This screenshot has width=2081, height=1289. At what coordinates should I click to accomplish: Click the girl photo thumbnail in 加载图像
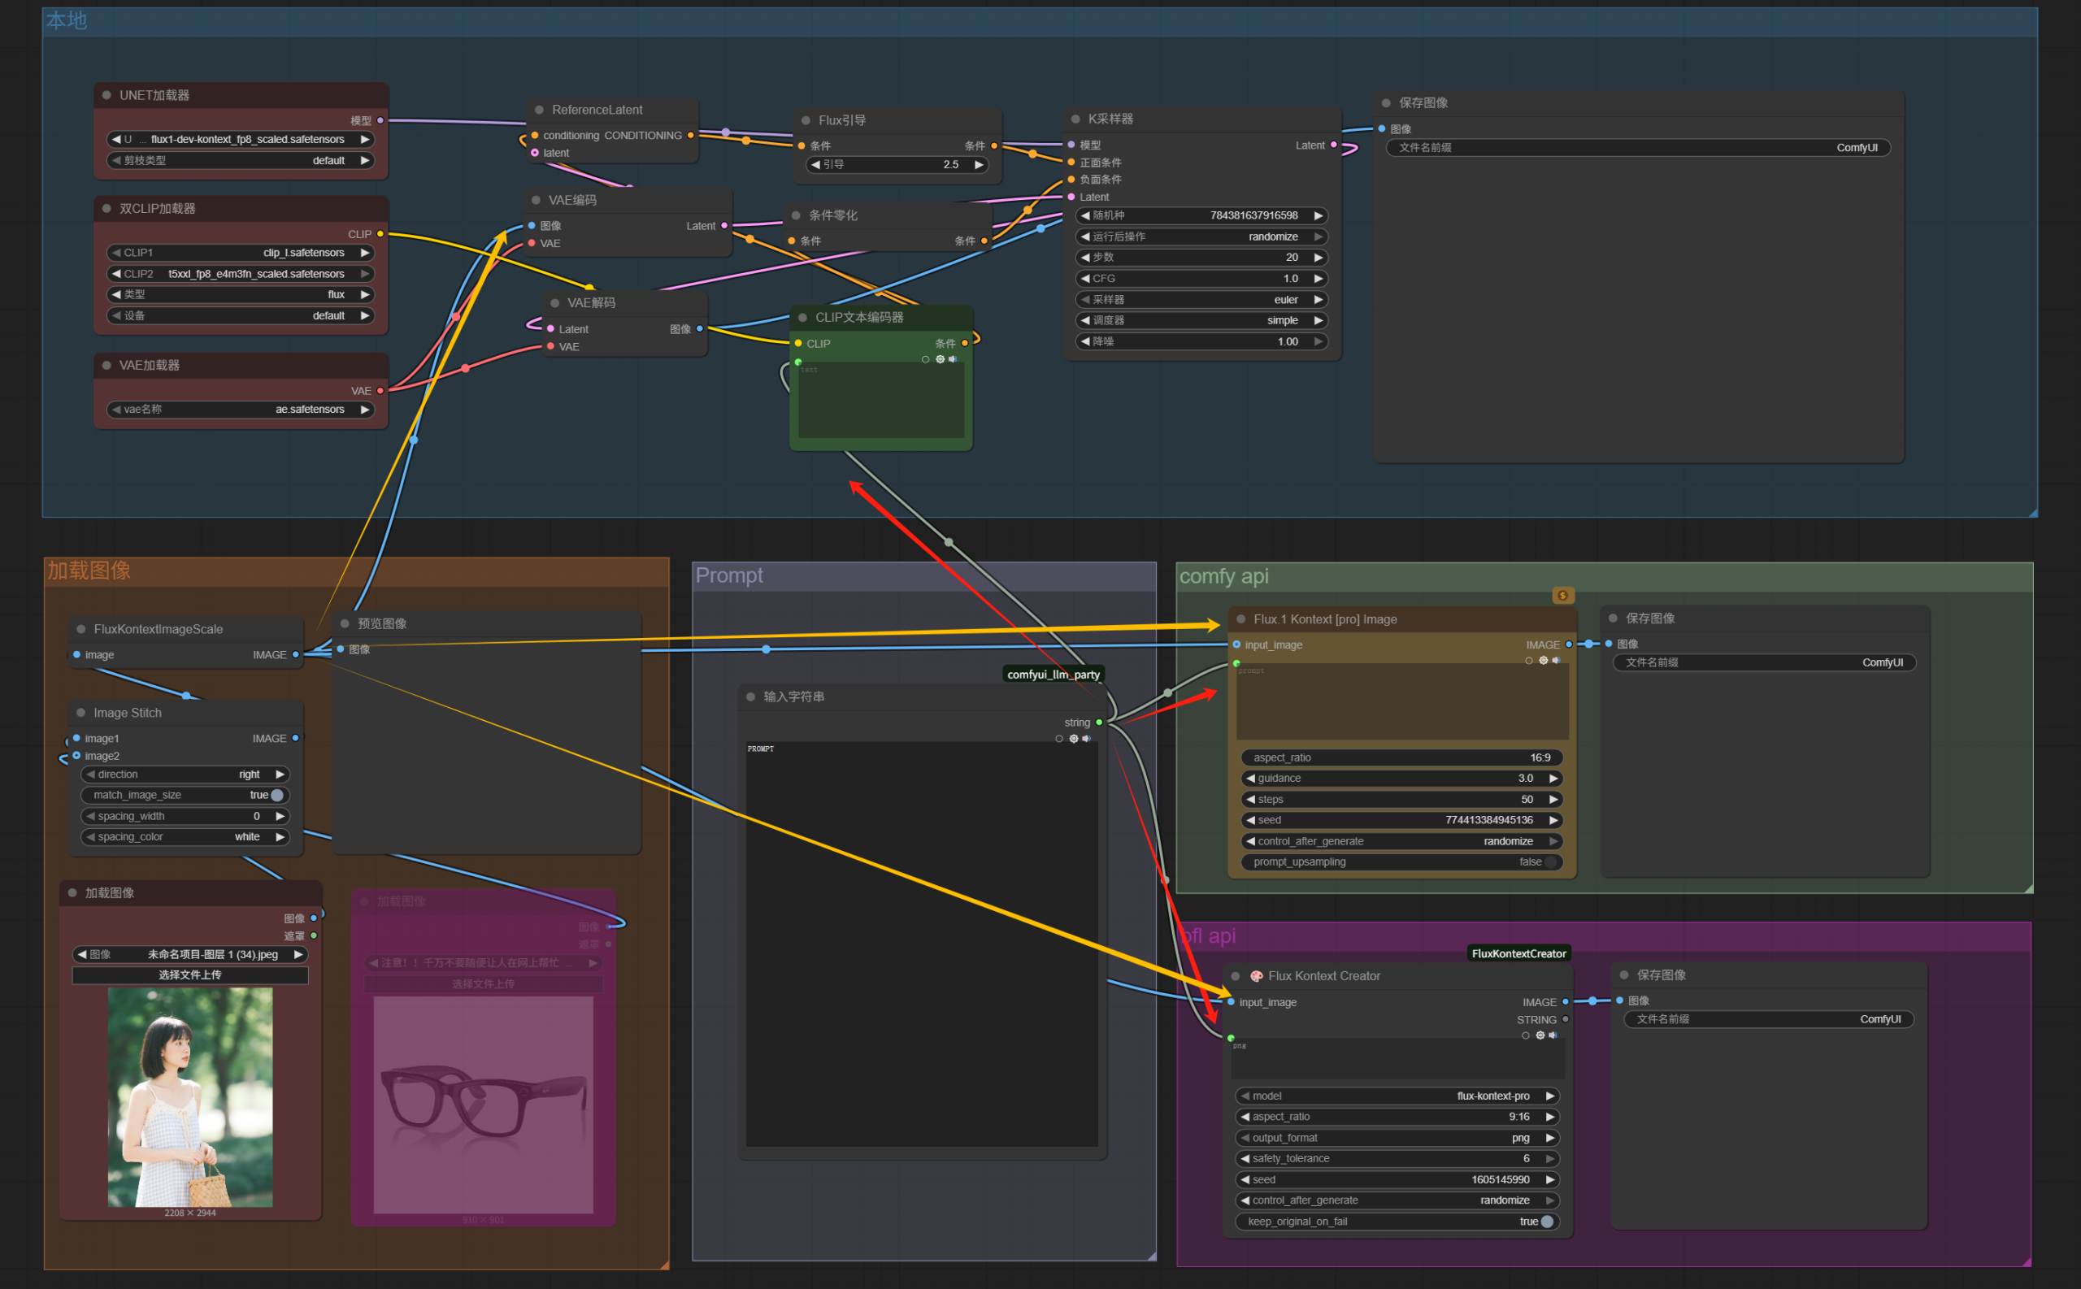(x=189, y=1096)
